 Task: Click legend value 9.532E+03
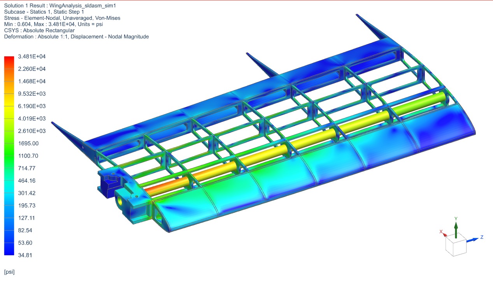[x=32, y=94]
